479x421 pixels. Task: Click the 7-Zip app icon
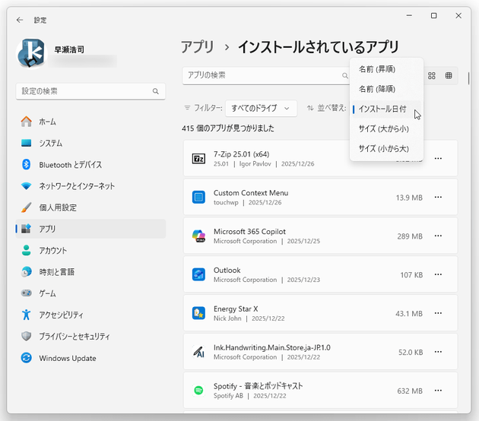(x=198, y=159)
